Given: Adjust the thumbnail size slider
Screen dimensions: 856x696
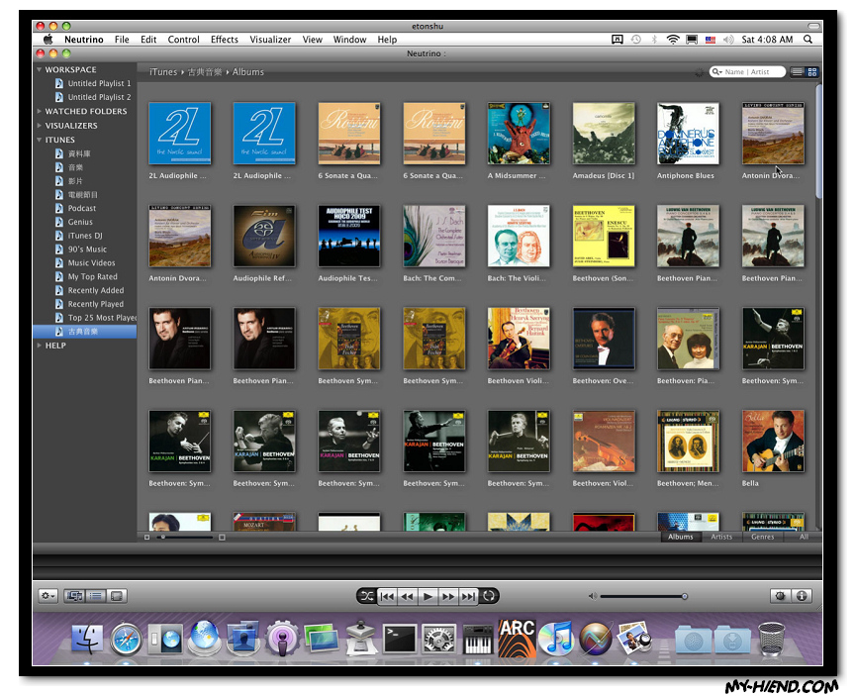Looking at the screenshot, I should [x=184, y=537].
